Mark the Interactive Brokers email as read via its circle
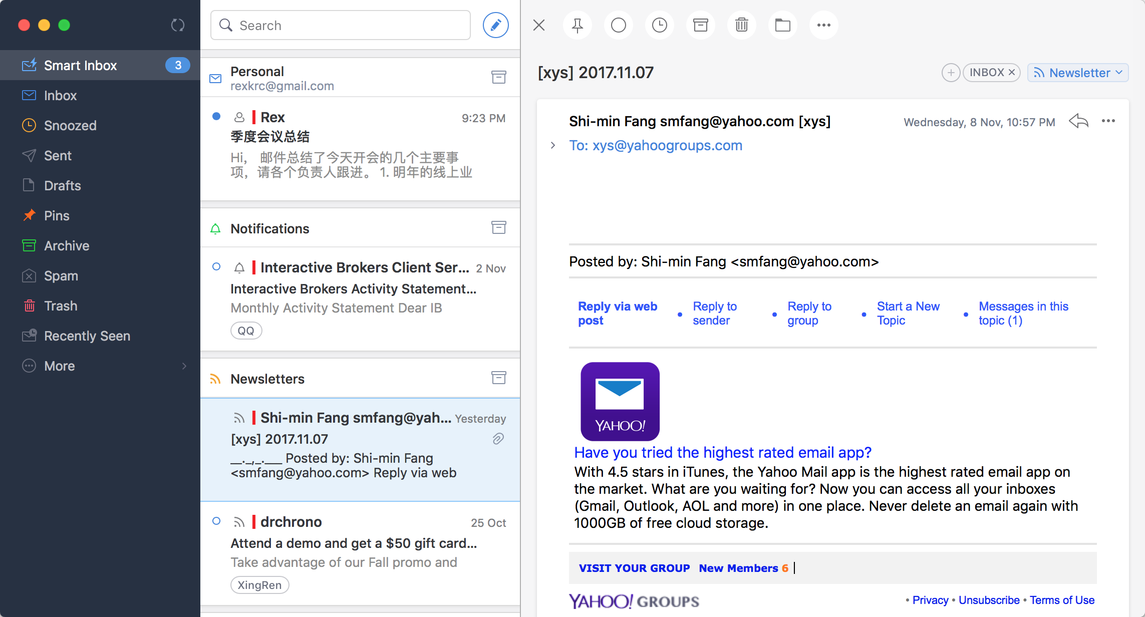 pos(216,267)
